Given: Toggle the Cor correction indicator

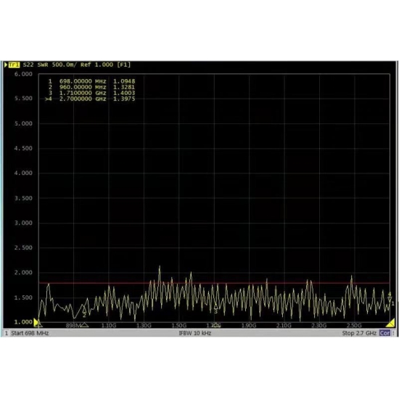Looking at the screenshot, I should click(384, 333).
